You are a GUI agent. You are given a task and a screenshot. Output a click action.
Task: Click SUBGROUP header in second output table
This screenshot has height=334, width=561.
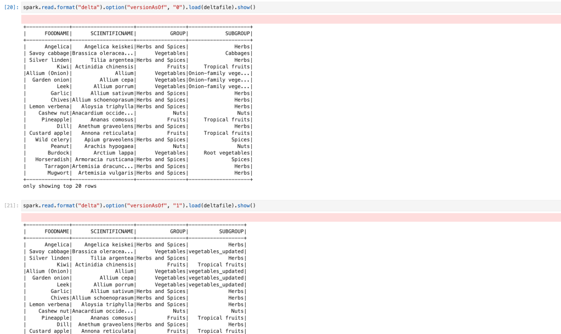tap(231, 232)
